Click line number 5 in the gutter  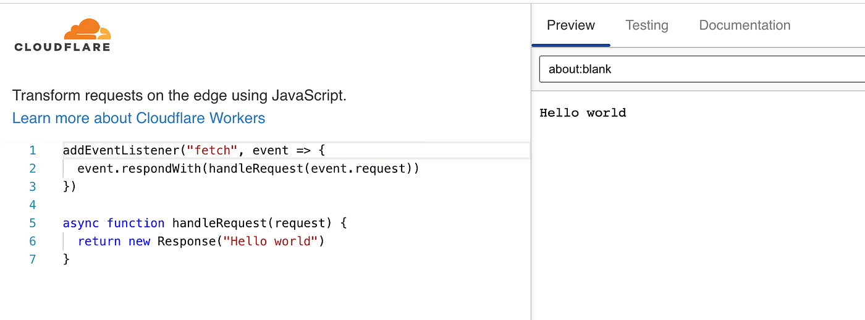tap(32, 223)
